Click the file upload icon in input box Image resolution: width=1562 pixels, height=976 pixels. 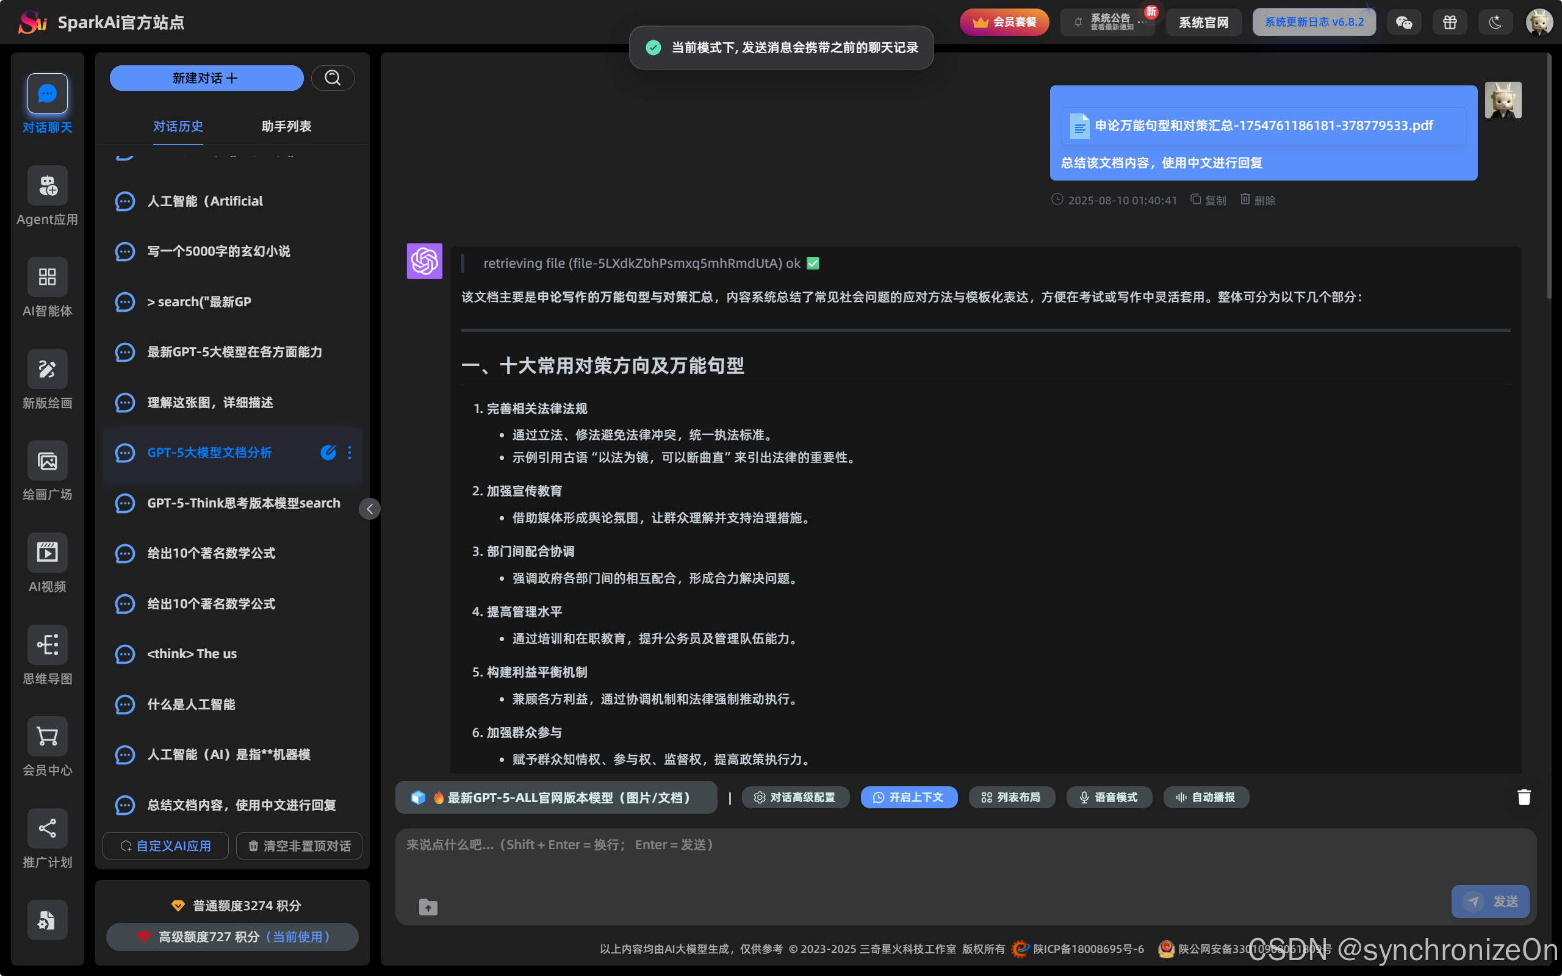(x=428, y=907)
